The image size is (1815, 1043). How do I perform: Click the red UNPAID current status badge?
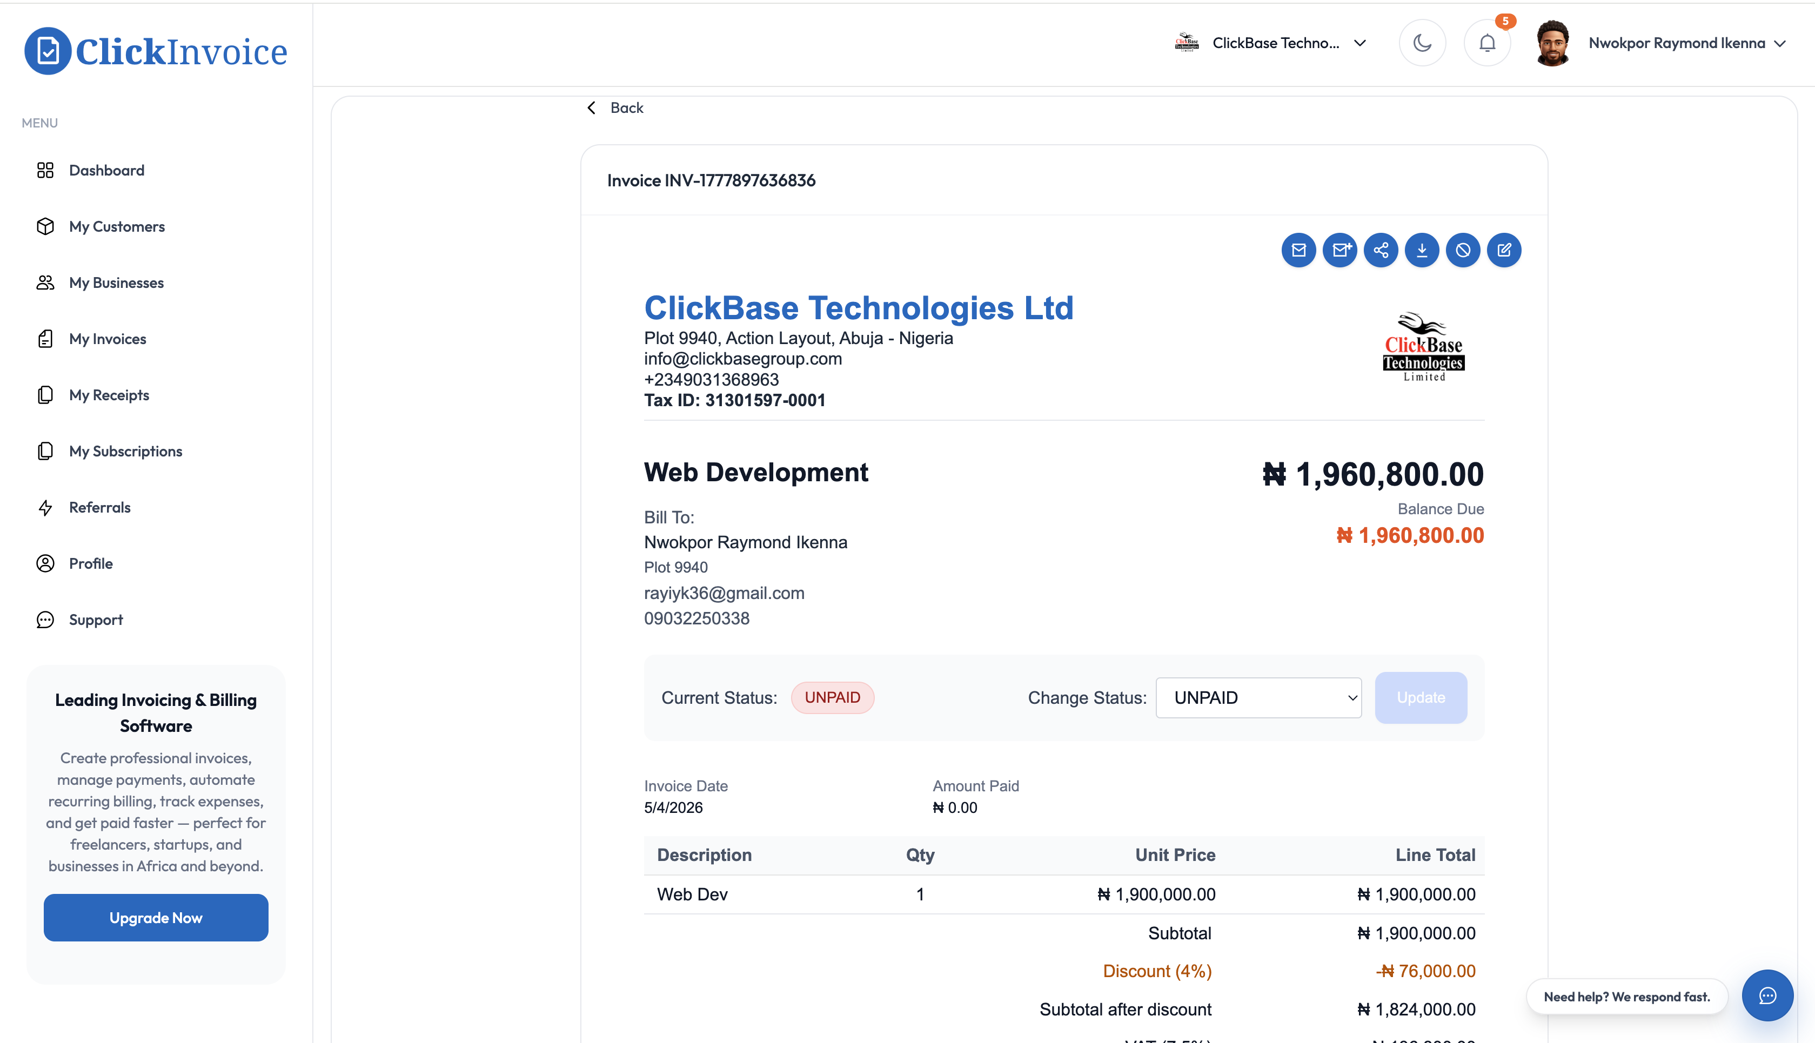point(832,697)
